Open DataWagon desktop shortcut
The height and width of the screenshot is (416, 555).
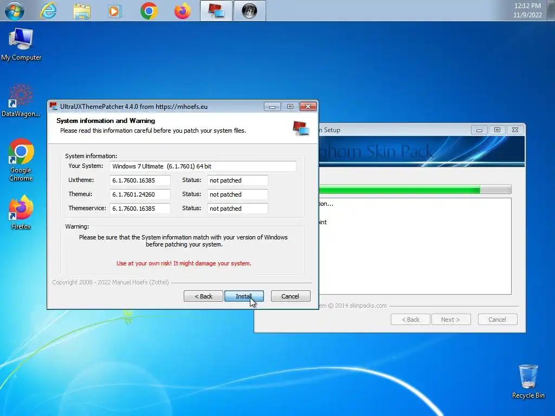[x=21, y=100]
